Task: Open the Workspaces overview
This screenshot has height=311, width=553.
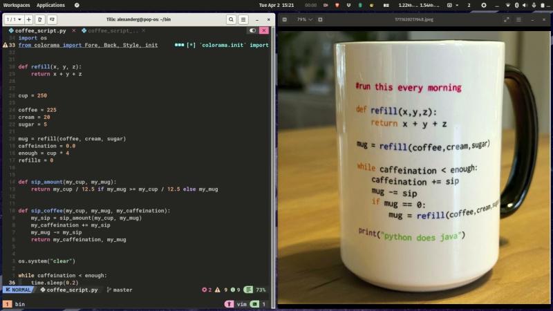Action: coord(17,6)
